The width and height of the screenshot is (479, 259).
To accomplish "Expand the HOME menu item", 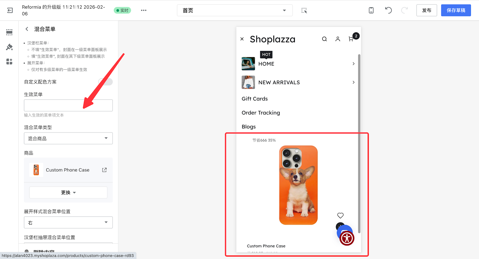I will click(x=353, y=64).
